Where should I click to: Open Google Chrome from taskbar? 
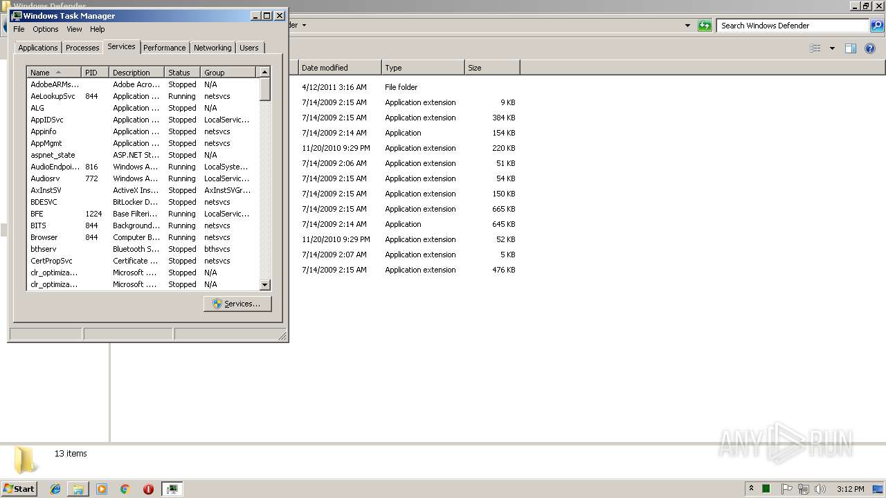(125, 489)
